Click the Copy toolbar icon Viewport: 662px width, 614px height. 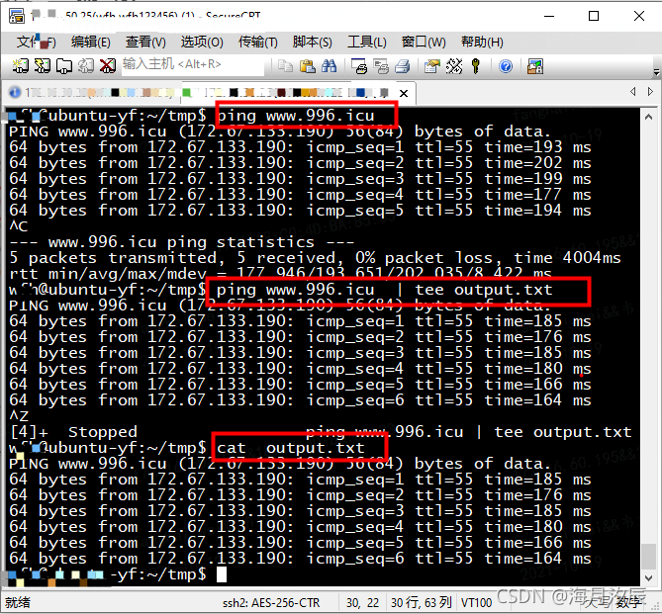(285, 66)
